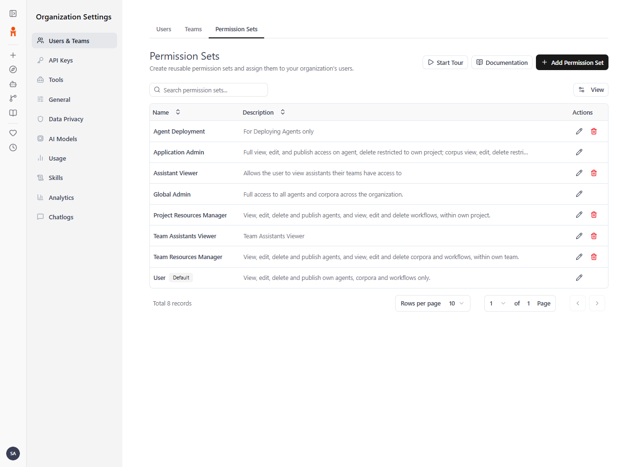Open the clock history icon
This screenshot has width=636, height=467.
pyautogui.click(x=13, y=148)
